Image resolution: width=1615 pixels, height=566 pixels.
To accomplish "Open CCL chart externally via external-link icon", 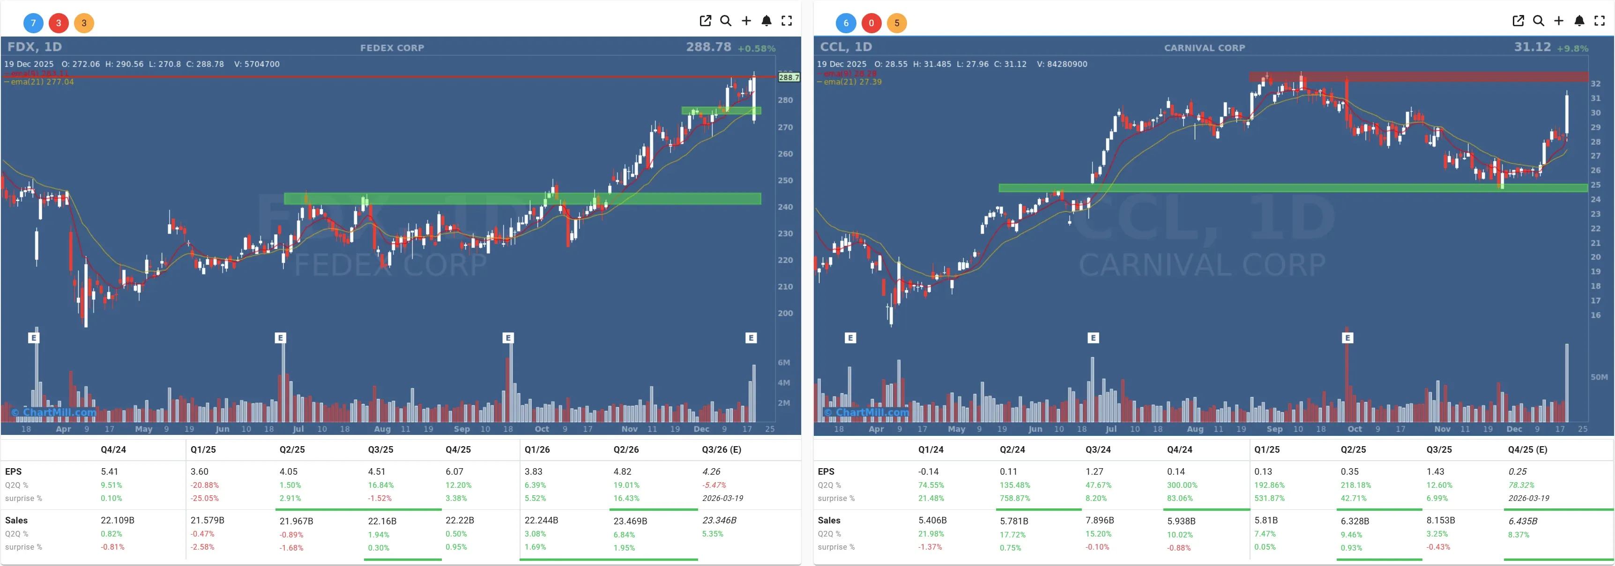I will [x=1518, y=21].
